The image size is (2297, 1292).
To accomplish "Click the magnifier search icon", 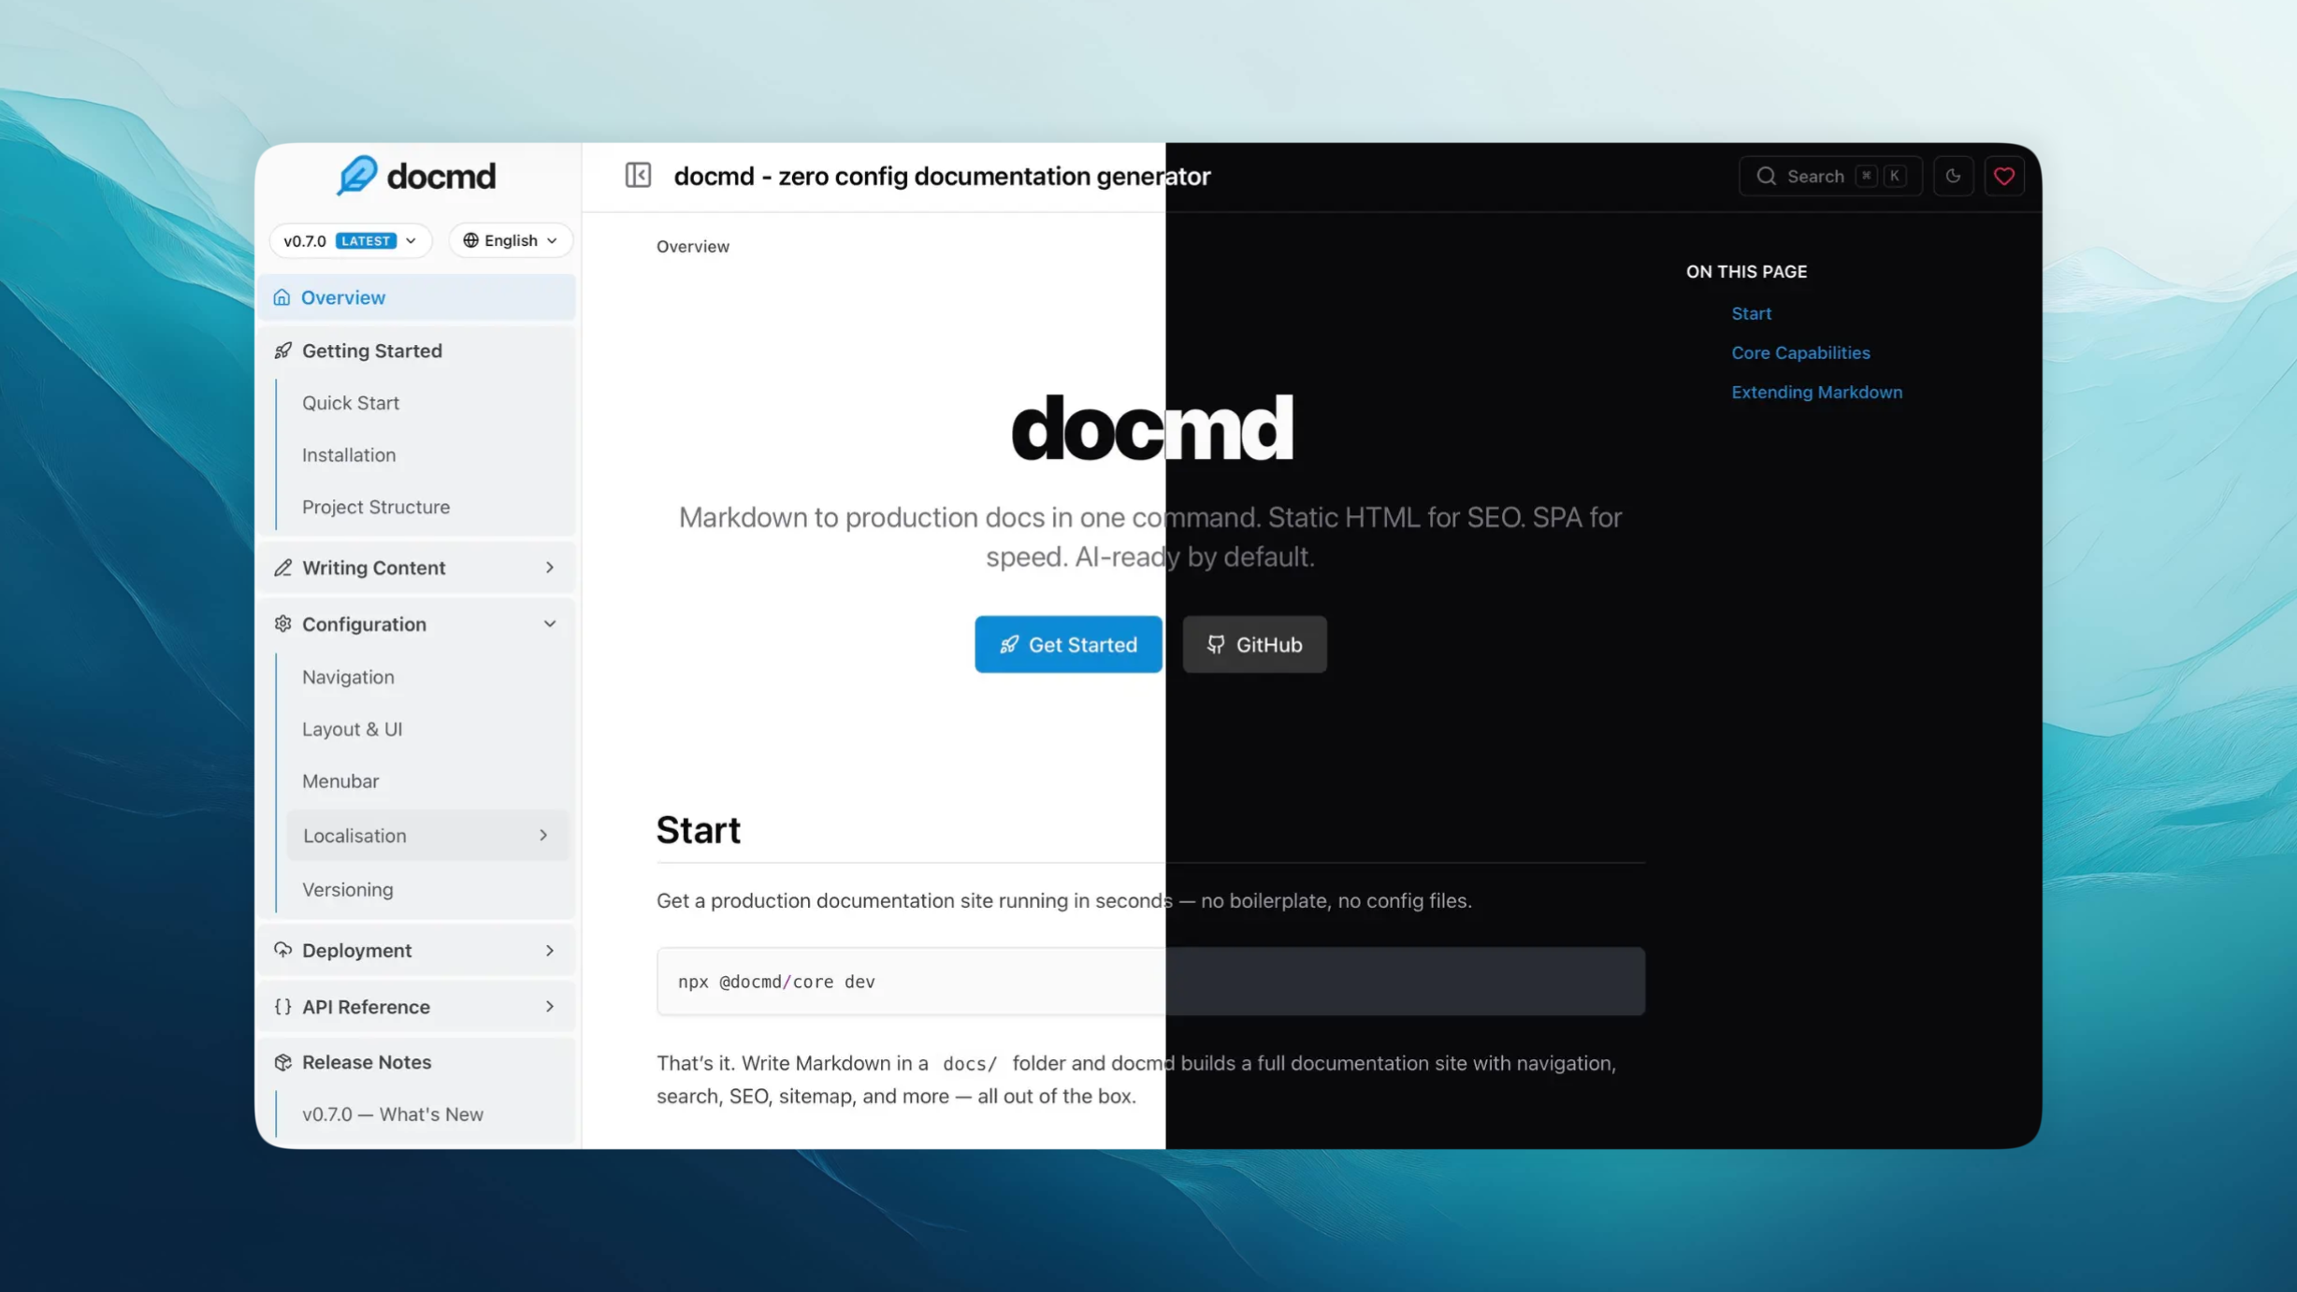I will pyautogui.click(x=1766, y=176).
